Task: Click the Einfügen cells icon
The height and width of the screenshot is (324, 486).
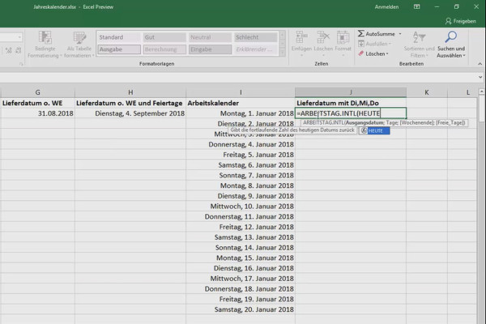Action: tap(301, 38)
